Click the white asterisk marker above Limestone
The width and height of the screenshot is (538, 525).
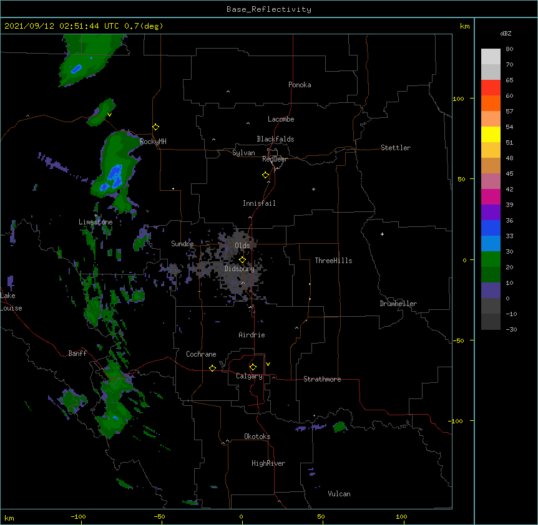[x=96, y=216]
